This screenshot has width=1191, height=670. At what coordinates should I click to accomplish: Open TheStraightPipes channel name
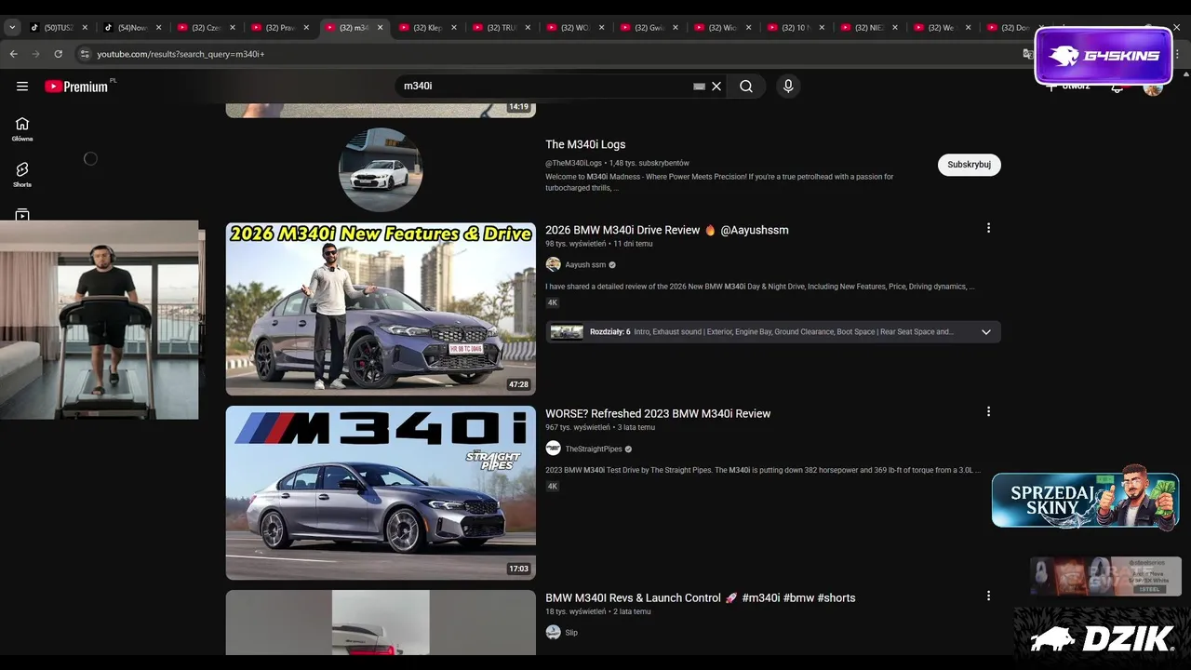point(594,449)
